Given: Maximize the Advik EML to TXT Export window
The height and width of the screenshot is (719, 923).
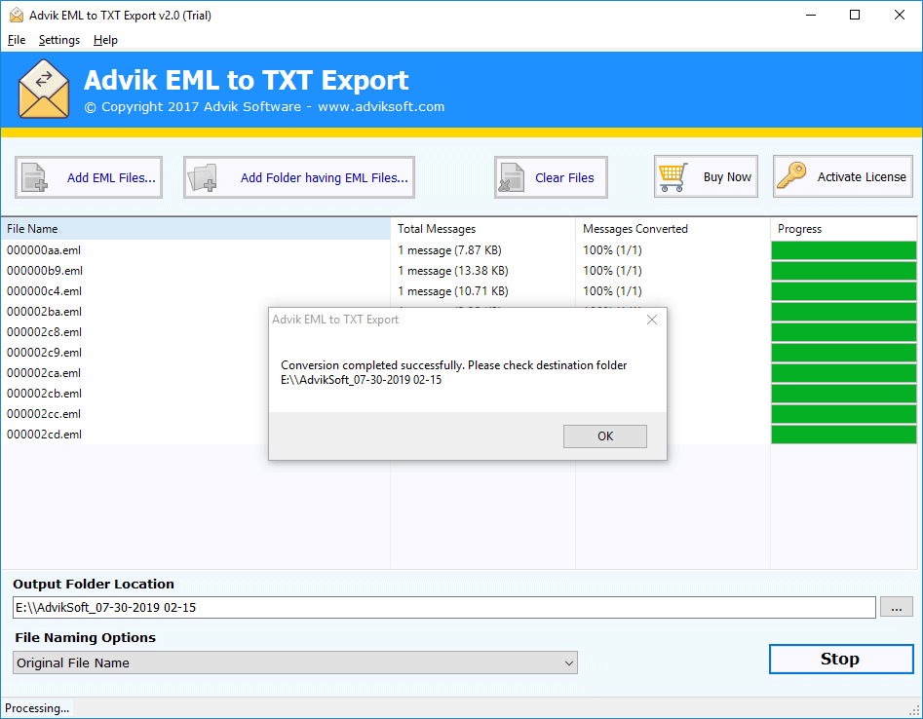Looking at the screenshot, I should pyautogui.click(x=855, y=15).
